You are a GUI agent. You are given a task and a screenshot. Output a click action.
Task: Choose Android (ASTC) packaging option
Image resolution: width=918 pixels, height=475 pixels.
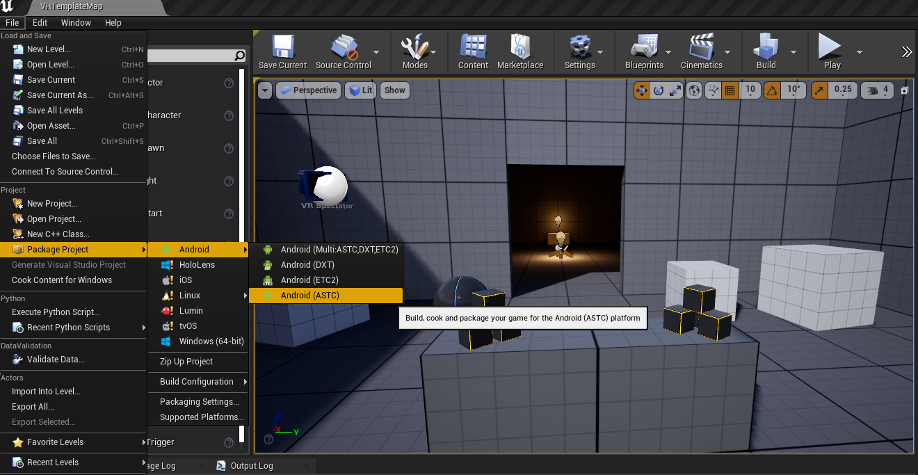325,296
